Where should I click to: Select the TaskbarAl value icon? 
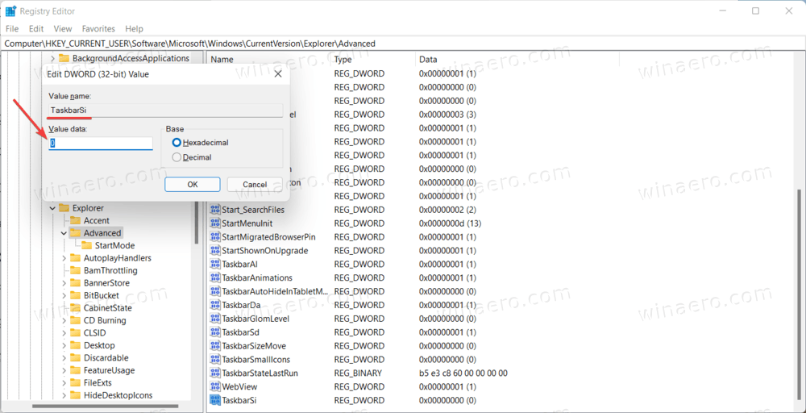(x=215, y=265)
